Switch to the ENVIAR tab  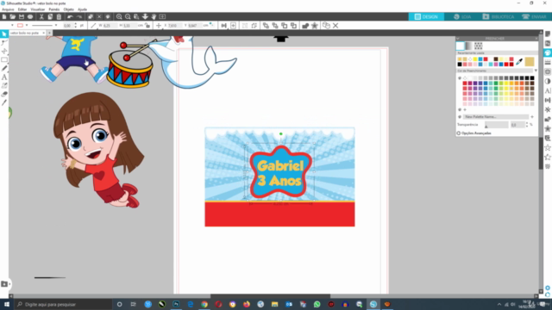point(534,16)
